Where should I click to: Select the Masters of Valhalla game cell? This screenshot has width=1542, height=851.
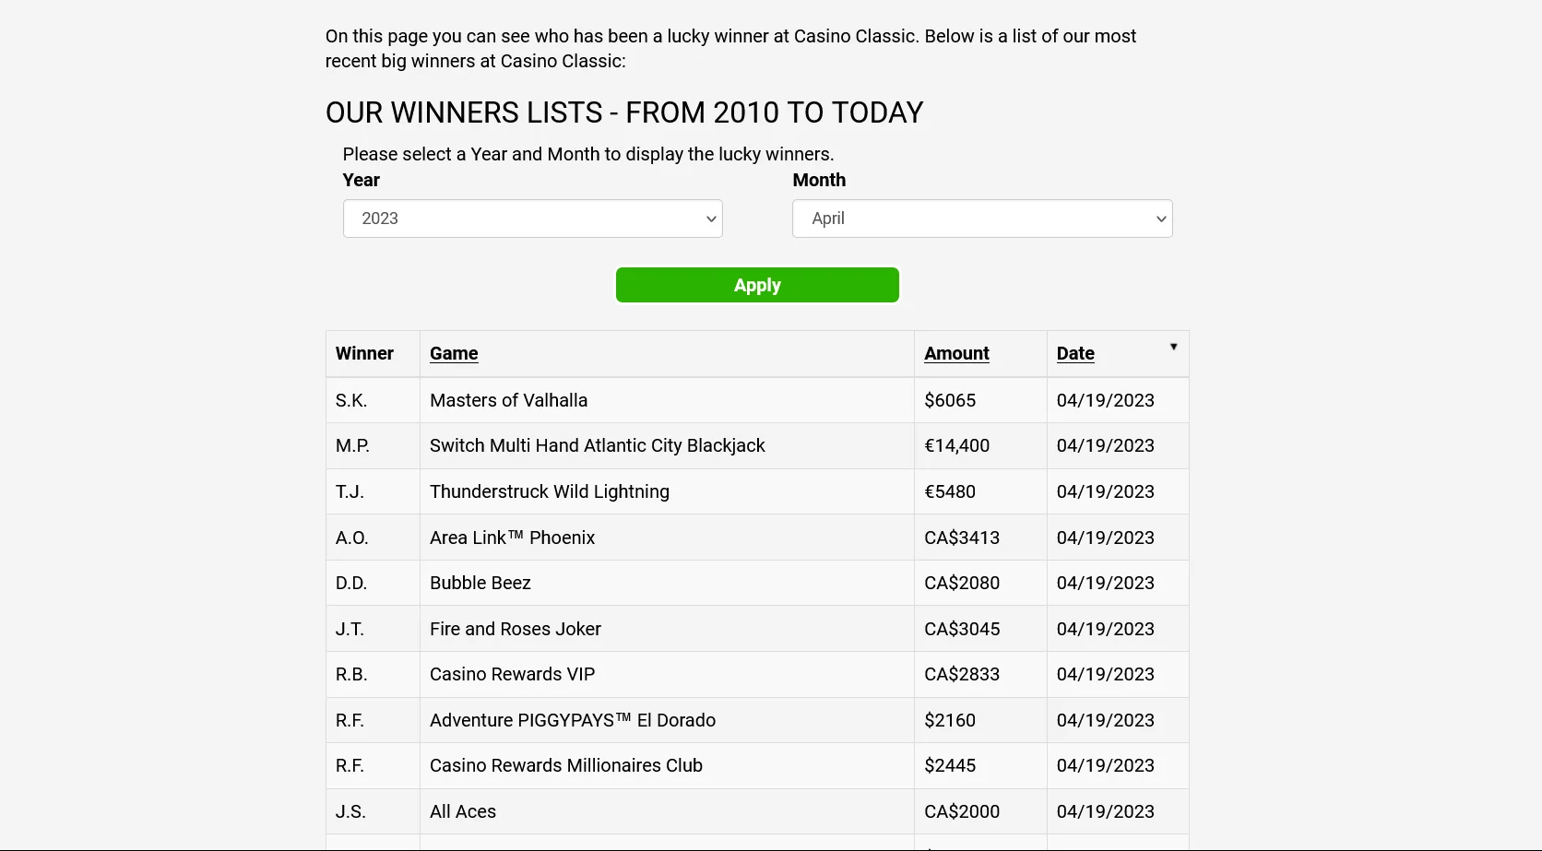(x=667, y=400)
